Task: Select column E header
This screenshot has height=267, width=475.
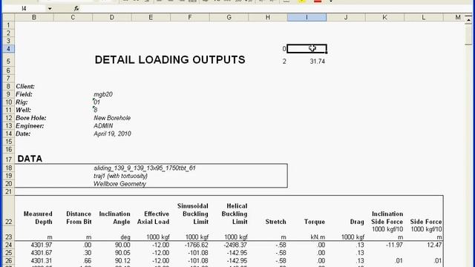Action: pos(151,18)
